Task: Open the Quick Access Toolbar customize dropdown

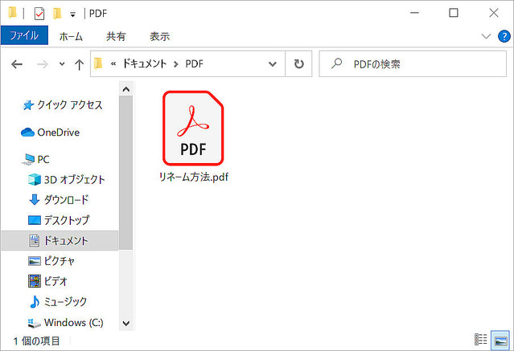Action: [73, 14]
